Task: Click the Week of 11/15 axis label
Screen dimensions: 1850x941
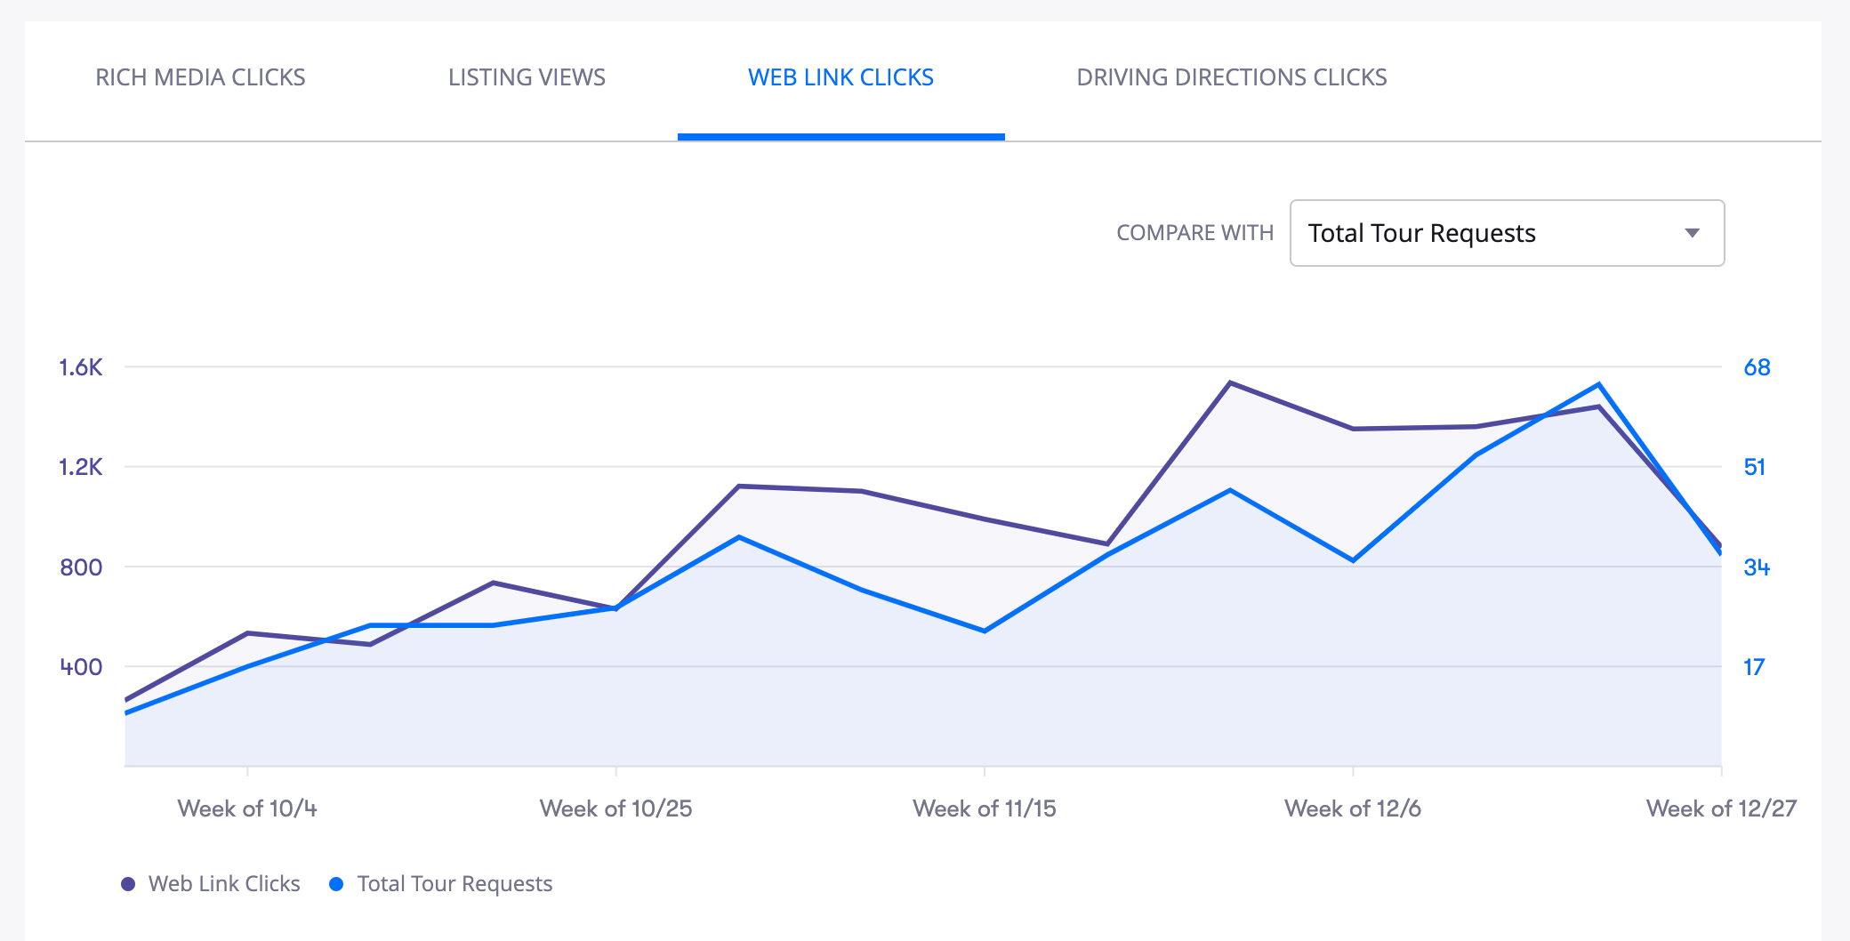Action: [x=984, y=808]
